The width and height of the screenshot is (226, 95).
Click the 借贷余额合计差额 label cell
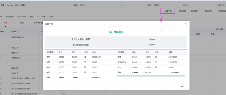[81, 45]
